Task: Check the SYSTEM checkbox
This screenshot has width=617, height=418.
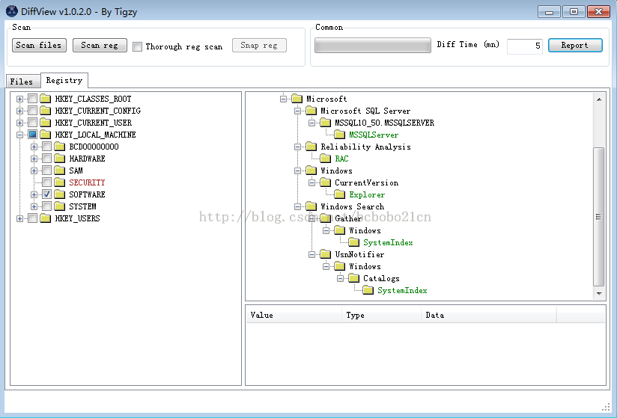Action: [47, 206]
